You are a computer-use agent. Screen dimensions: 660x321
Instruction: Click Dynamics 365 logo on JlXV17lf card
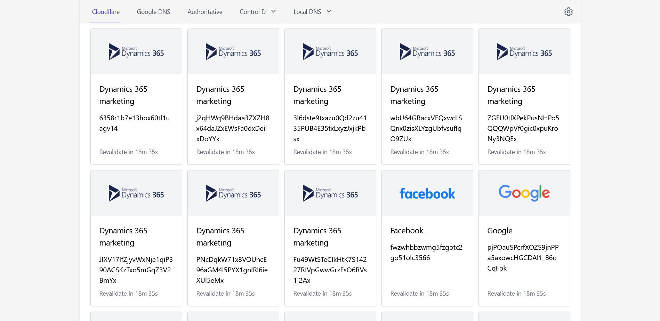tap(136, 193)
